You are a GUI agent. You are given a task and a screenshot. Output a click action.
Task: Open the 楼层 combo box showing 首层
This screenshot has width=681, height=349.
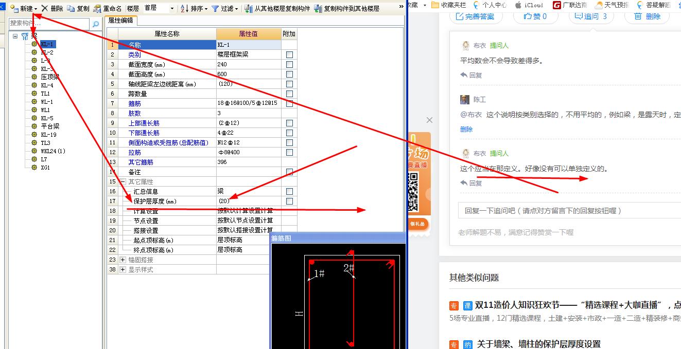159,9
